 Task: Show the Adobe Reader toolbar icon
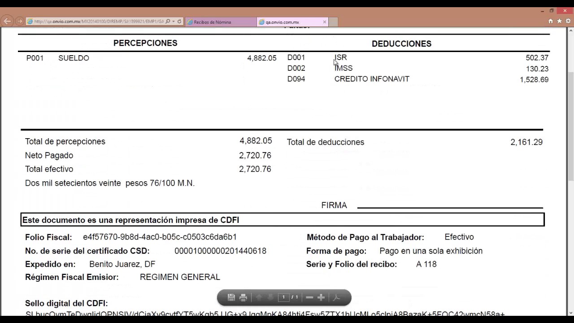click(337, 297)
